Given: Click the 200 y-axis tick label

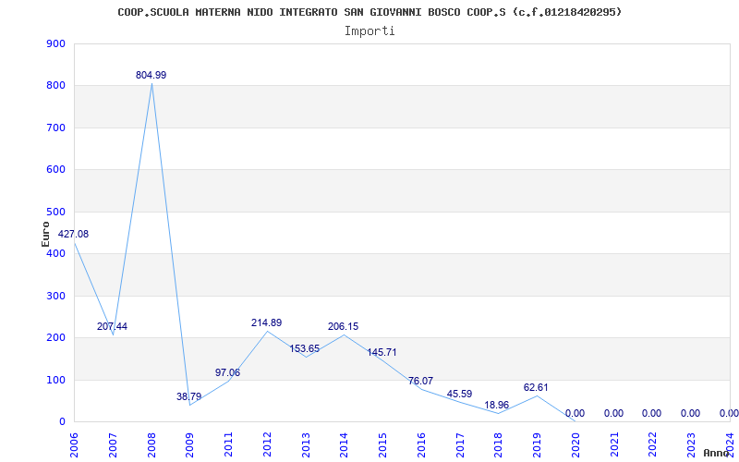Looking at the screenshot, I should click(56, 337).
